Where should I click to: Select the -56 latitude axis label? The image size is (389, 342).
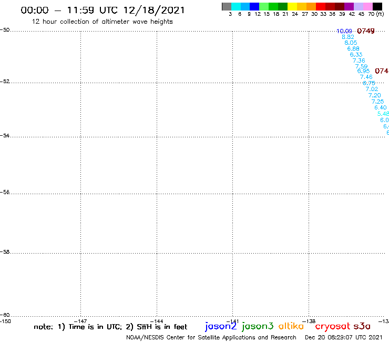(5, 192)
